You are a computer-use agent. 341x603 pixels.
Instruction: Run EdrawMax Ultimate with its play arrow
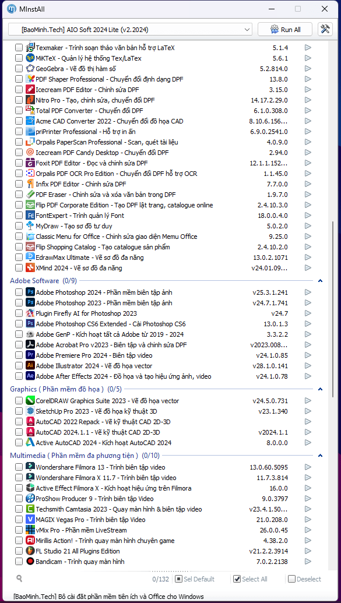tap(308, 258)
